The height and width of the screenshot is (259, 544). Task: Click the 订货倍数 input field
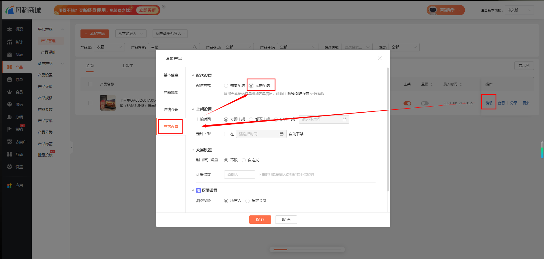tap(239, 174)
